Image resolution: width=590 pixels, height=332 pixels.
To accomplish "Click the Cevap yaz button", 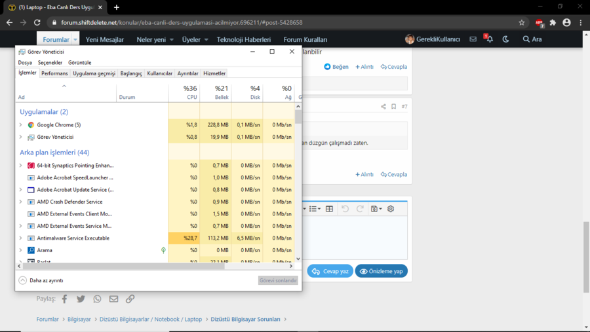I will (x=330, y=271).
